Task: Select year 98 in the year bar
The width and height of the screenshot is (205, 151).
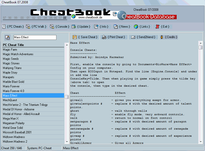Action: coord(10,18)
